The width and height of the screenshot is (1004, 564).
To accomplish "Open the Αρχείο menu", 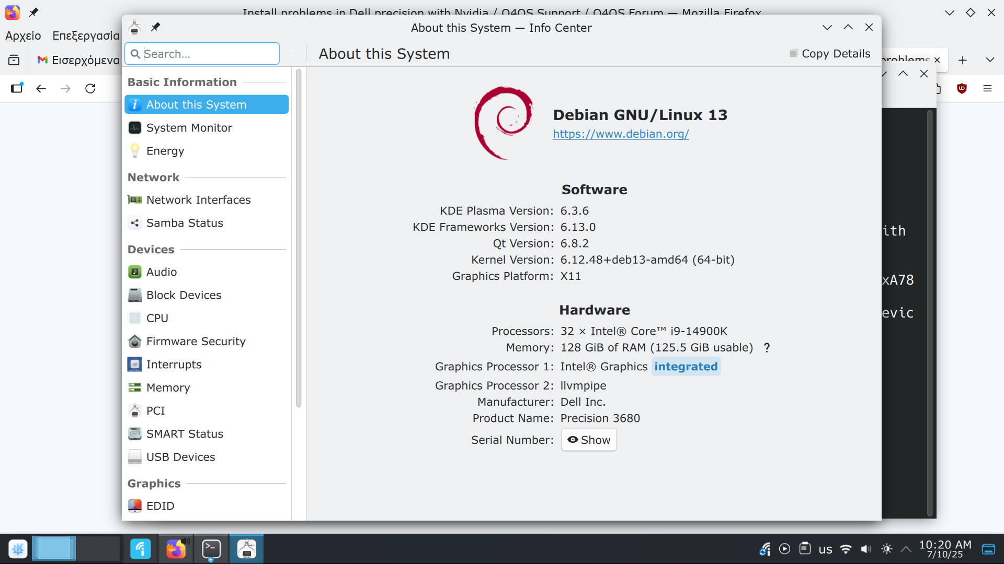I will tap(23, 36).
